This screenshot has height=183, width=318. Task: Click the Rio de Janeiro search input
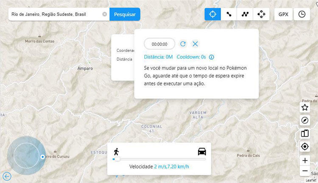55,14
